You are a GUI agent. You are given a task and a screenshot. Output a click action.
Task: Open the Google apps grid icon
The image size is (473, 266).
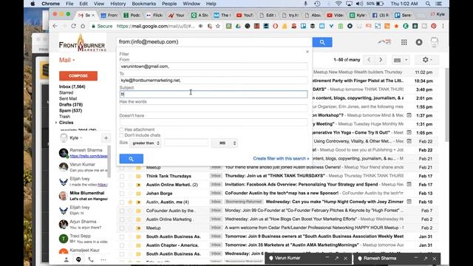click(x=404, y=42)
